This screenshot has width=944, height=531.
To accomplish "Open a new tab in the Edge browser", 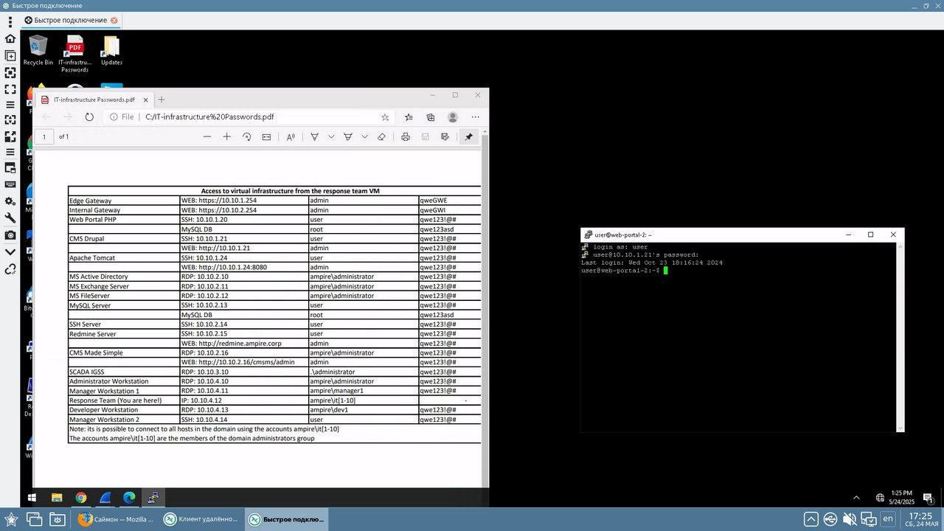I will click(162, 100).
